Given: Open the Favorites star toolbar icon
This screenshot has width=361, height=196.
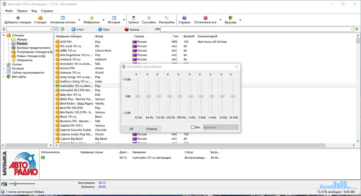Looking at the screenshot, I should (x=92, y=18).
